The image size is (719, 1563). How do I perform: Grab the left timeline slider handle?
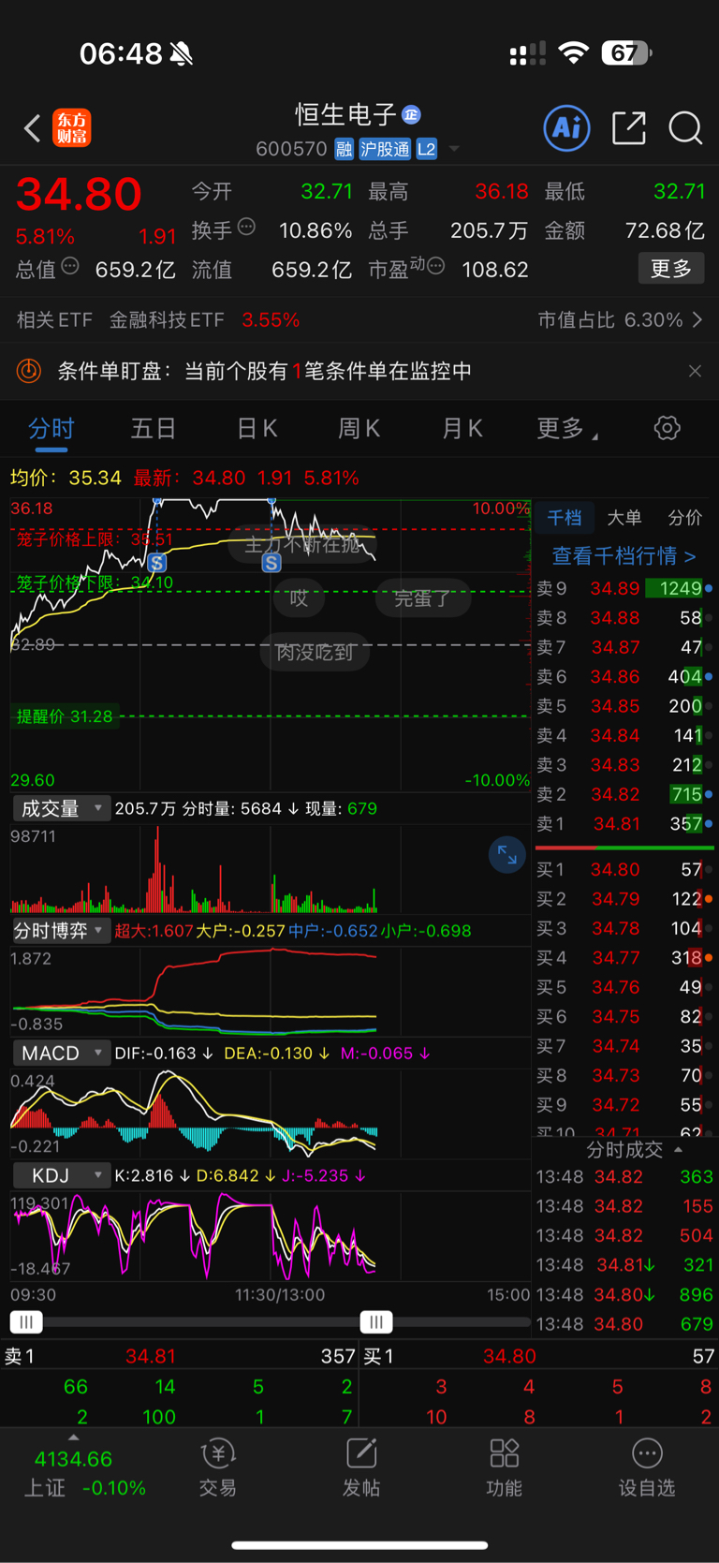tap(26, 1321)
